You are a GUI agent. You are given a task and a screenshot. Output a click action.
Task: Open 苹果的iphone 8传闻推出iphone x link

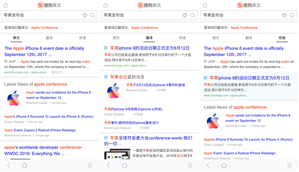pos(133,109)
